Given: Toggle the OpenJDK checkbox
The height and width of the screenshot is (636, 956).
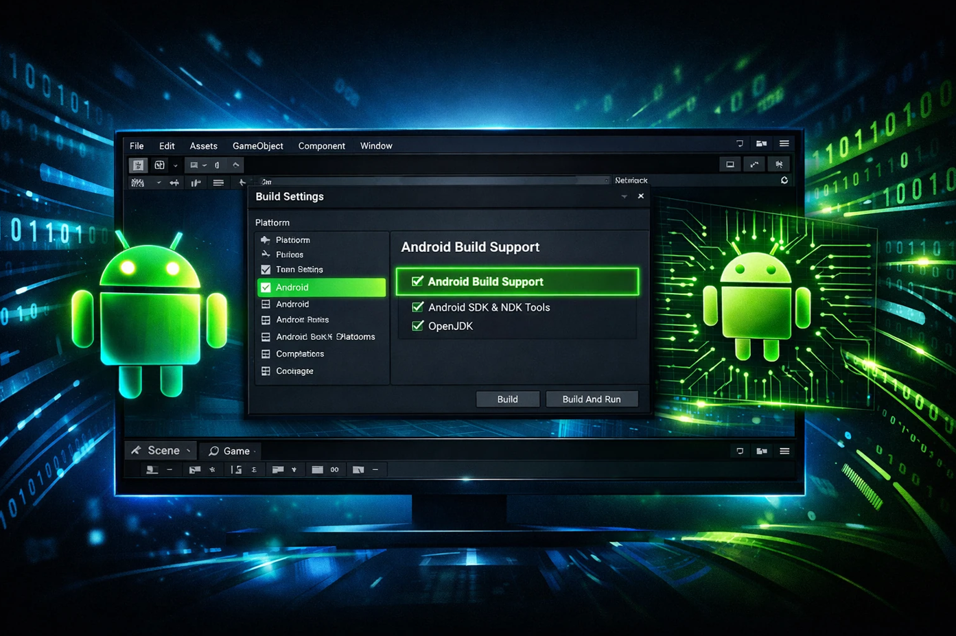Looking at the screenshot, I should pos(417,325).
